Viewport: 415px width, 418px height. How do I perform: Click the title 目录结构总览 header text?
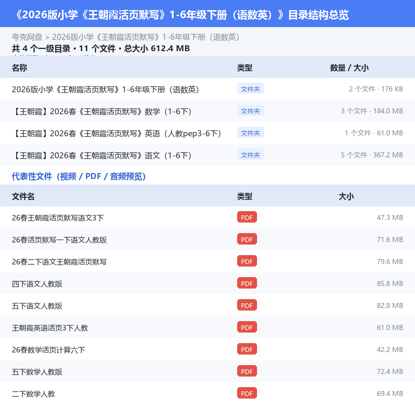pos(318,15)
